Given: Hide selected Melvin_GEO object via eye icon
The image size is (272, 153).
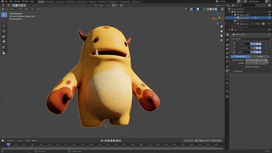Looking at the screenshot, I should pyautogui.click(x=269, y=18).
